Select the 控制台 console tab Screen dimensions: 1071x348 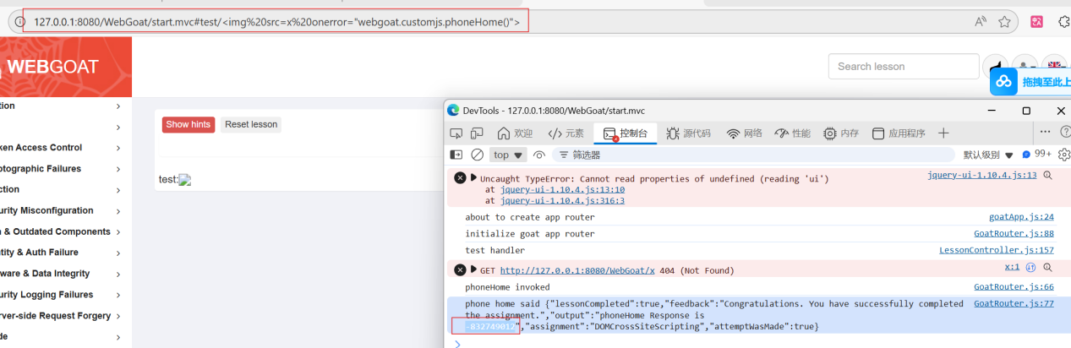click(625, 133)
